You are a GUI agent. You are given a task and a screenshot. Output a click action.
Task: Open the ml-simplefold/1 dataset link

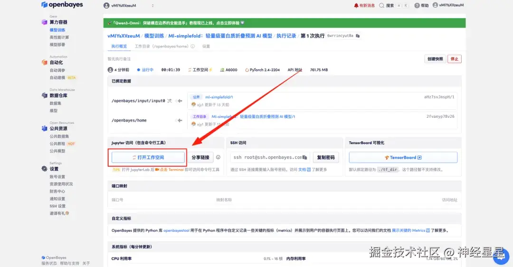(x=219, y=97)
